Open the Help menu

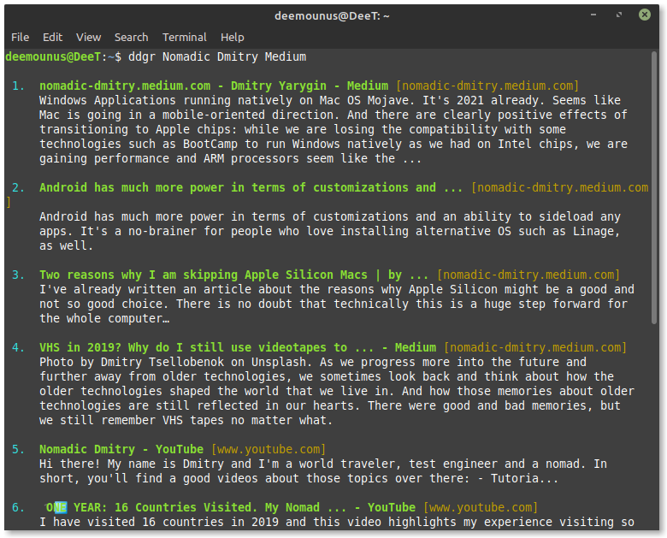pyautogui.click(x=233, y=38)
